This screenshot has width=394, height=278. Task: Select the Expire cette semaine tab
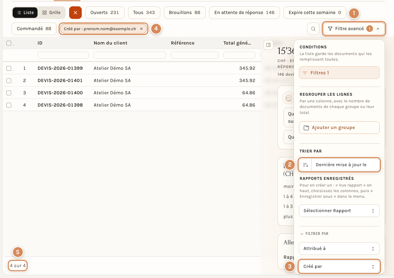315,13
